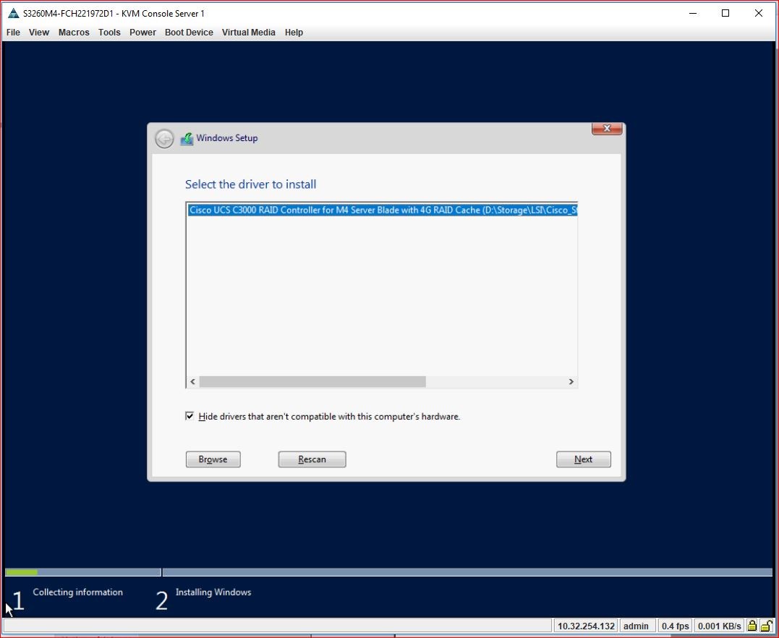Click the green setup progress bar
The image size is (779, 638).
22,572
